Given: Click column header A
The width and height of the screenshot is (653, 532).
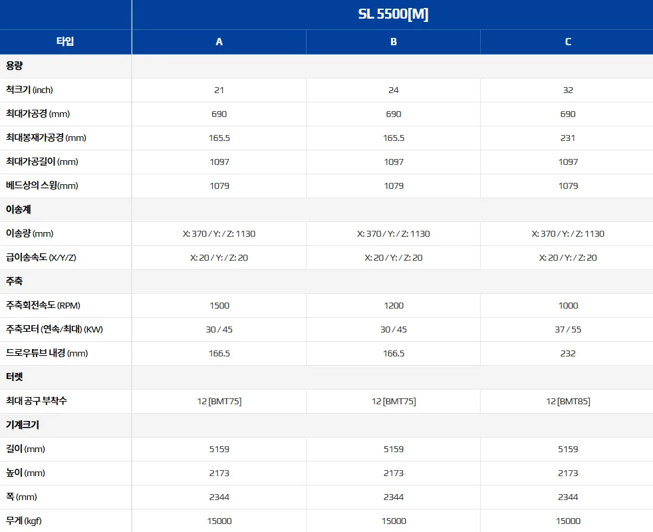Looking at the screenshot, I should point(219,42).
